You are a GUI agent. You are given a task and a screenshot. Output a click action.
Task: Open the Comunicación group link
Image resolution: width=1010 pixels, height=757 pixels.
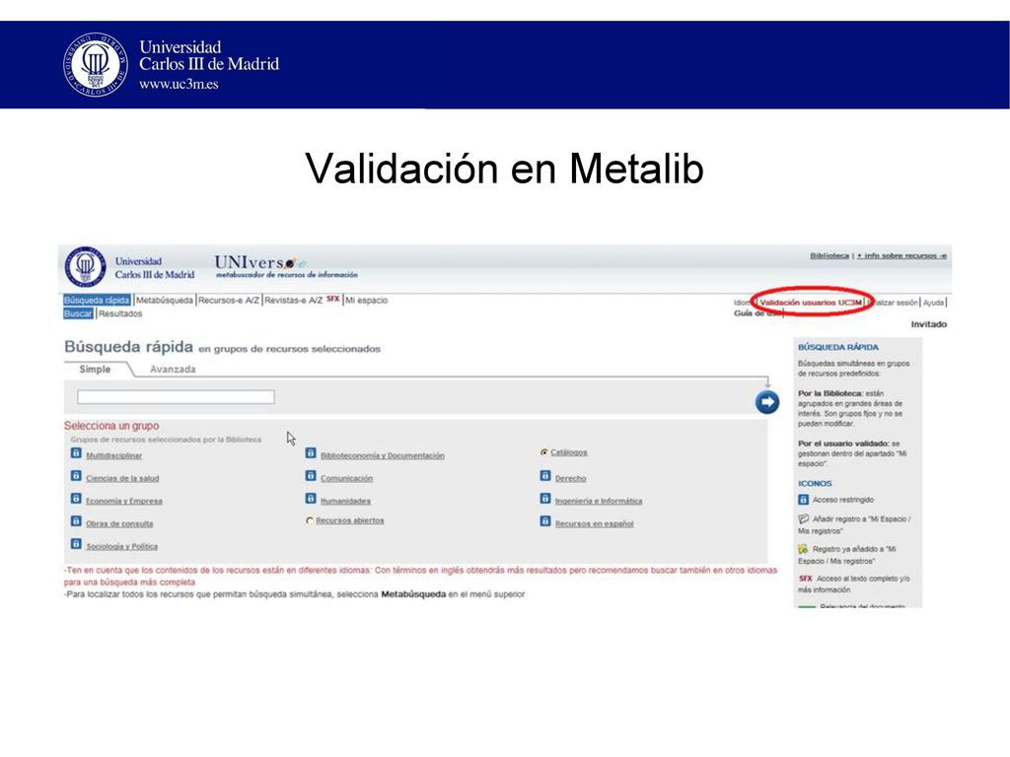coord(346,478)
